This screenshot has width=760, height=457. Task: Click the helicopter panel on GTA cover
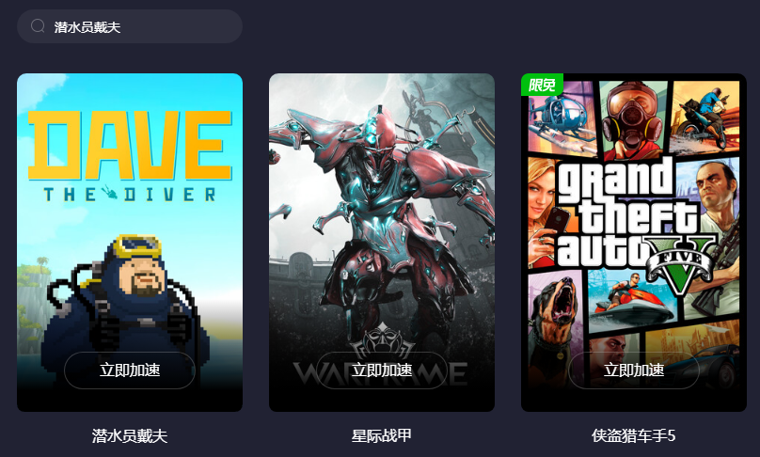(562, 118)
